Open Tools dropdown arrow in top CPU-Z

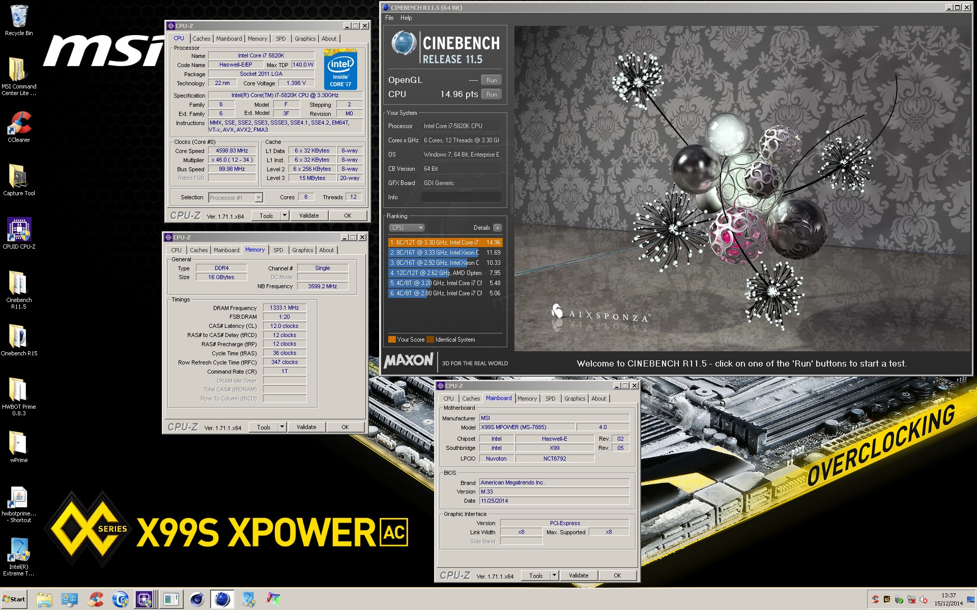point(284,216)
